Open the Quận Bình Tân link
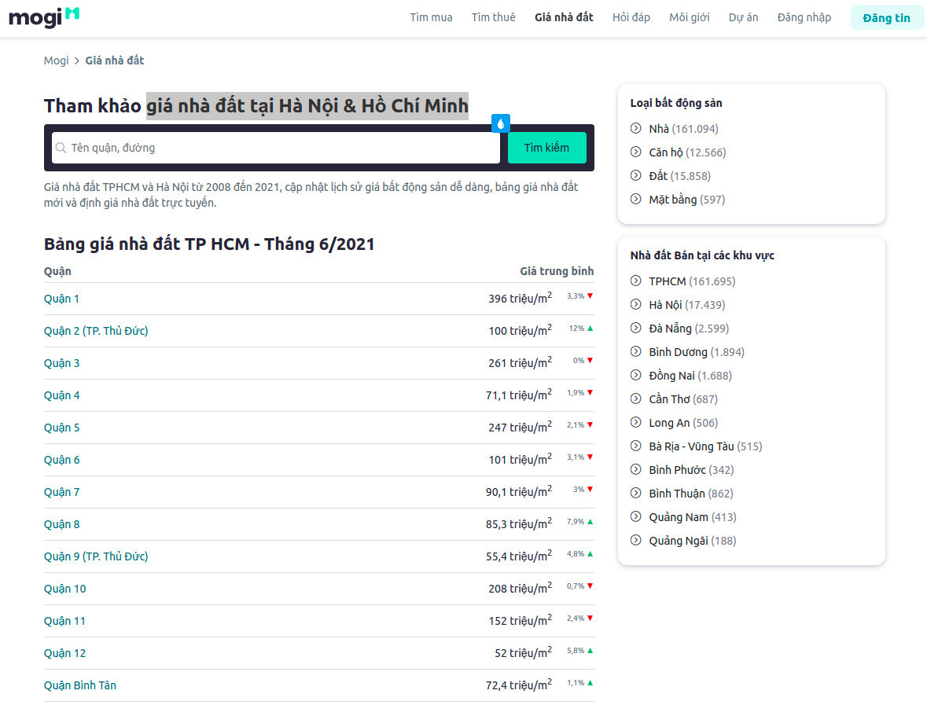 pos(80,685)
